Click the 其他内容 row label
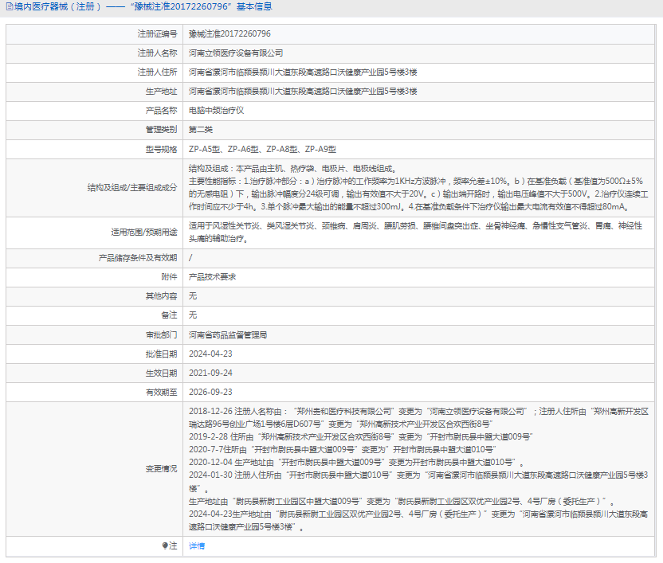The height and width of the screenshot is (563, 663). 161,296
